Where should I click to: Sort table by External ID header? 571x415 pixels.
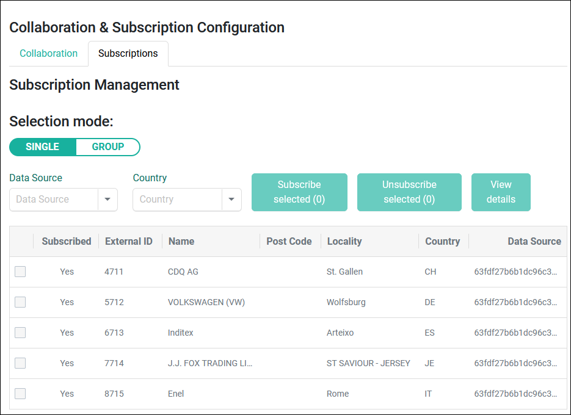point(128,241)
